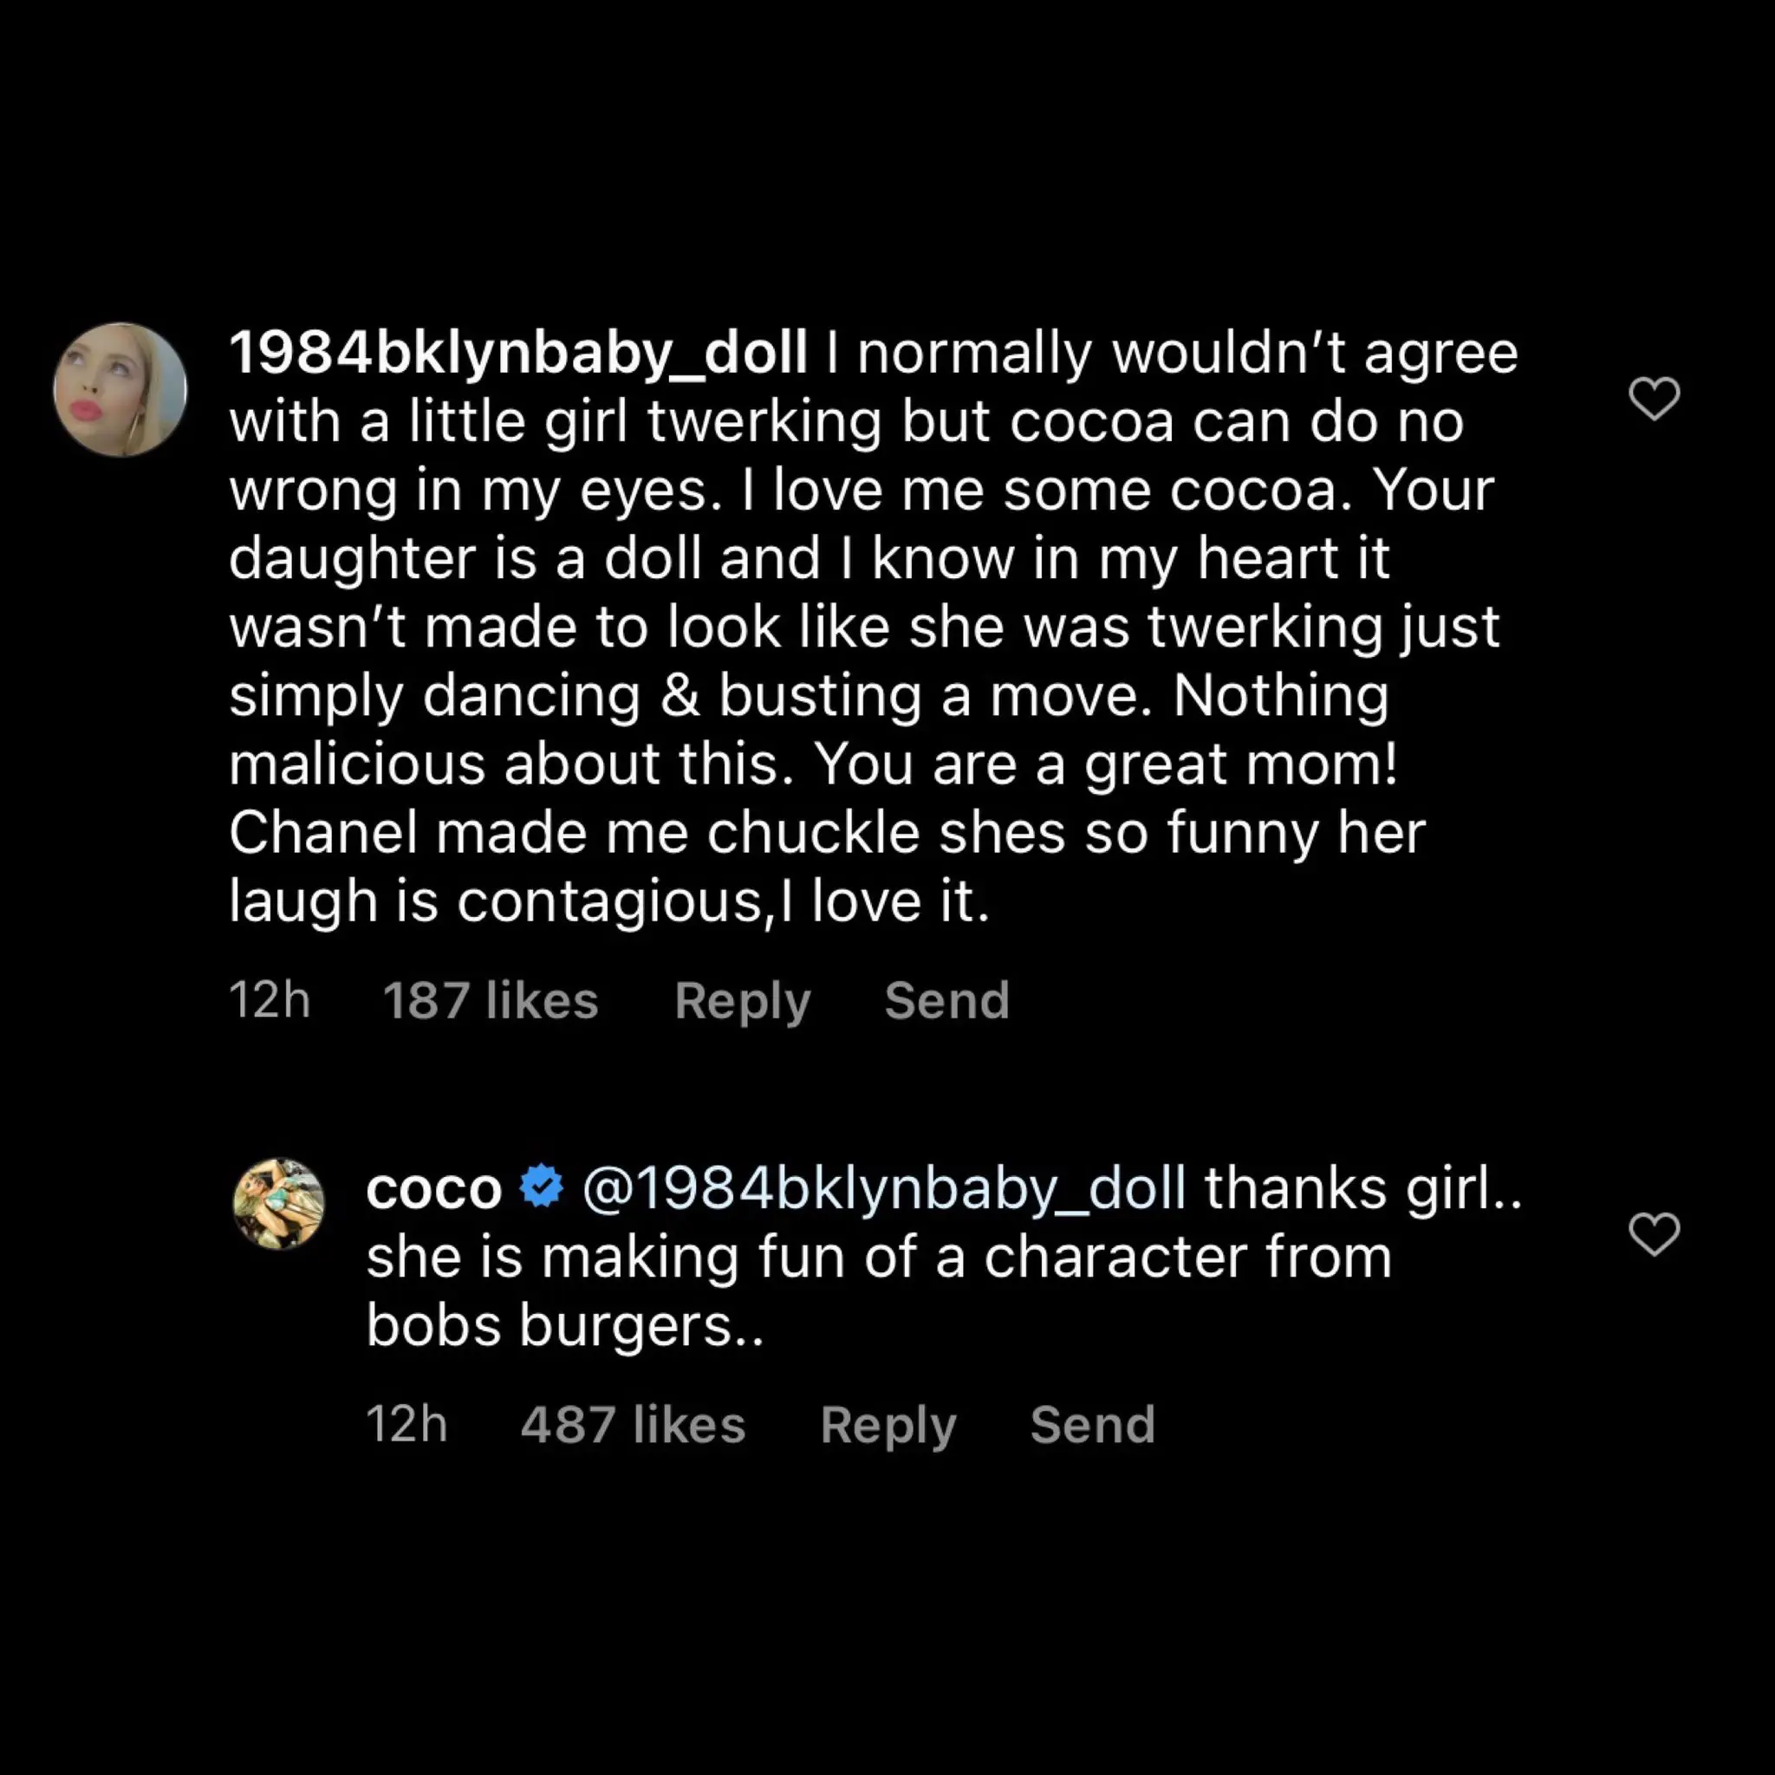Click the 12h timestamp above coco's reply

[270, 999]
